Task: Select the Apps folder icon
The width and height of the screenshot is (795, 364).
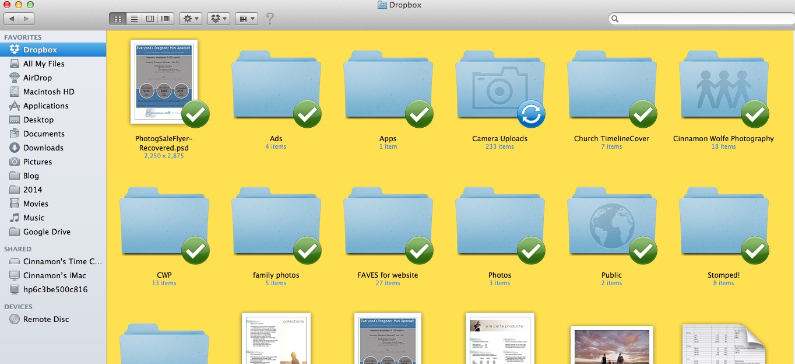Action: pos(388,86)
